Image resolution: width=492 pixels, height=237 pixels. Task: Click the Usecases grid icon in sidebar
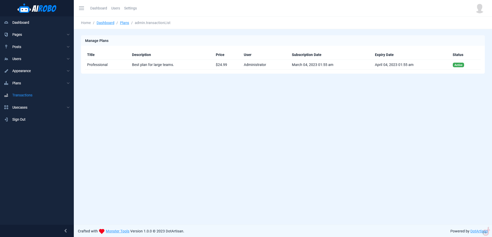click(x=6, y=107)
